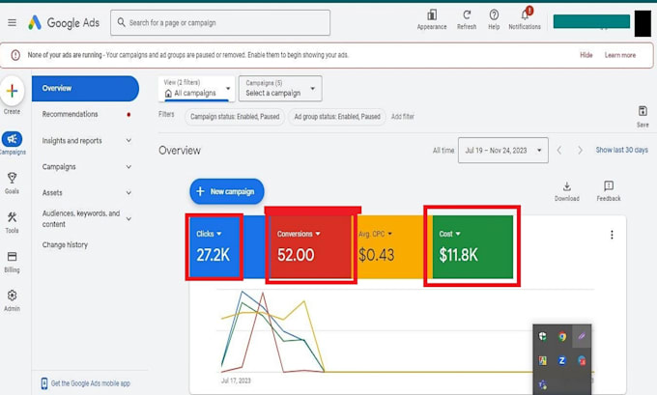The width and height of the screenshot is (657, 395).
Task: Click the 52.00 conversions value
Action: 296,255
